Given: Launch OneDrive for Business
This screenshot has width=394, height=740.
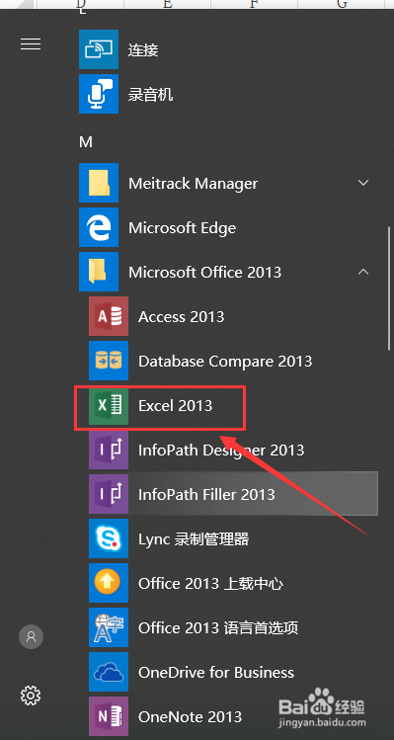Looking at the screenshot, I should pos(228,672).
